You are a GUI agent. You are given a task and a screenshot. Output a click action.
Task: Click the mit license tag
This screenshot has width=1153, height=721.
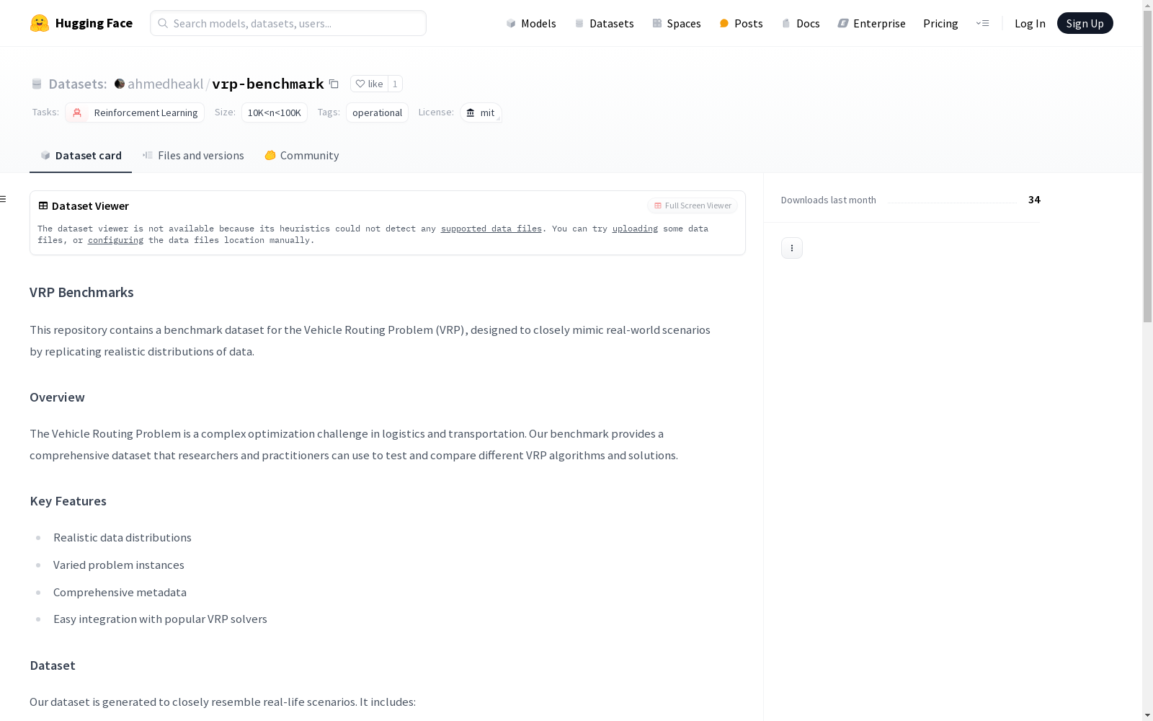481,112
